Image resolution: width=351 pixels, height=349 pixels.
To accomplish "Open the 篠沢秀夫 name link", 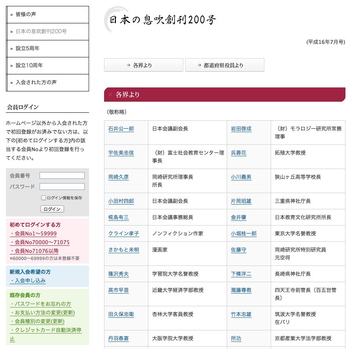I will coord(118,274).
